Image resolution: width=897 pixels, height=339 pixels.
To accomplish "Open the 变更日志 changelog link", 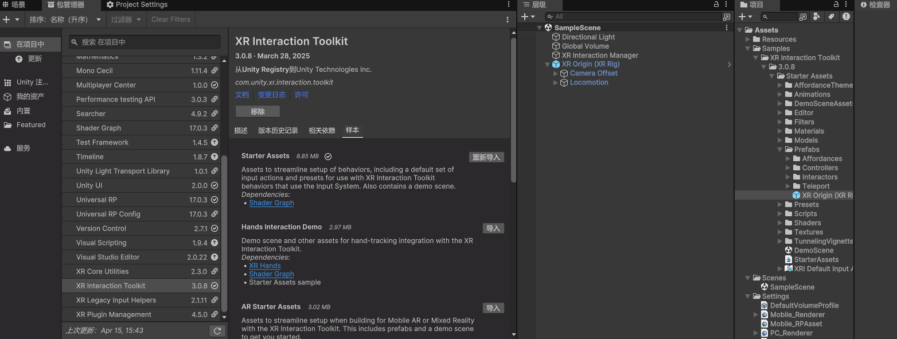I will pos(272,95).
